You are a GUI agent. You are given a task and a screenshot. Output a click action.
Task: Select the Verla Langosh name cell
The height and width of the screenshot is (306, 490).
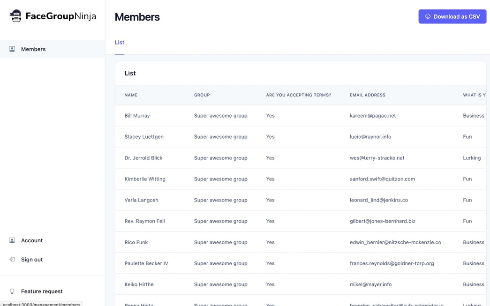click(141, 200)
